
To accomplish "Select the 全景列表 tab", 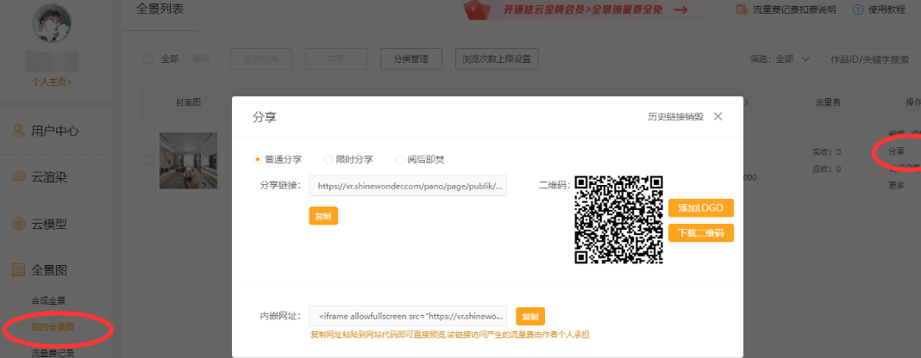I will coord(160,9).
